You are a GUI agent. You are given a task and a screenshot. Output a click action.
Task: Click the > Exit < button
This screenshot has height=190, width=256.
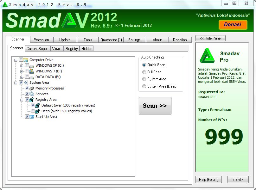pos(238,180)
